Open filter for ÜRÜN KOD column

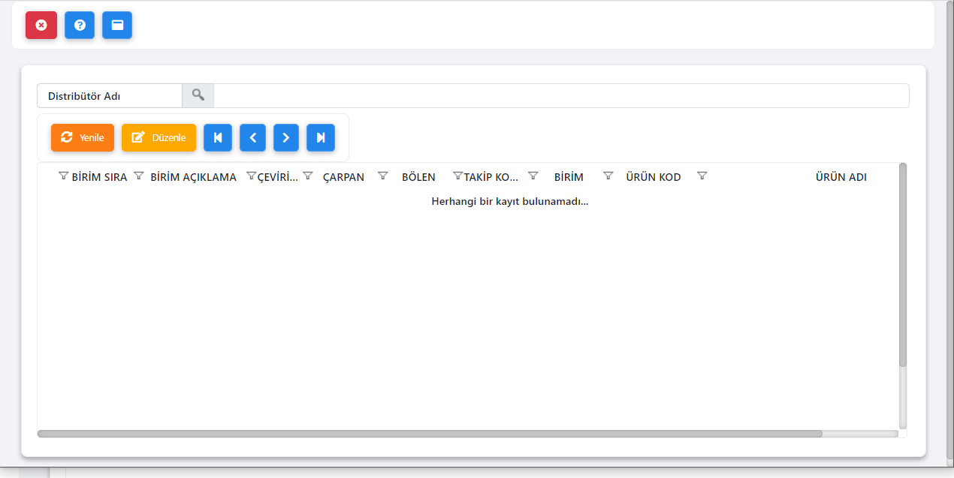click(608, 176)
